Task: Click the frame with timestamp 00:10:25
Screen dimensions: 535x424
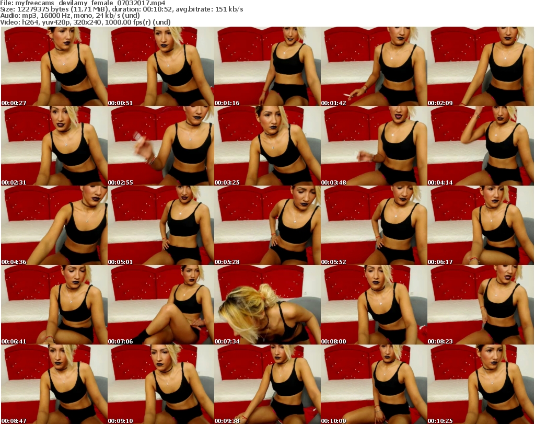Action: coord(481,384)
